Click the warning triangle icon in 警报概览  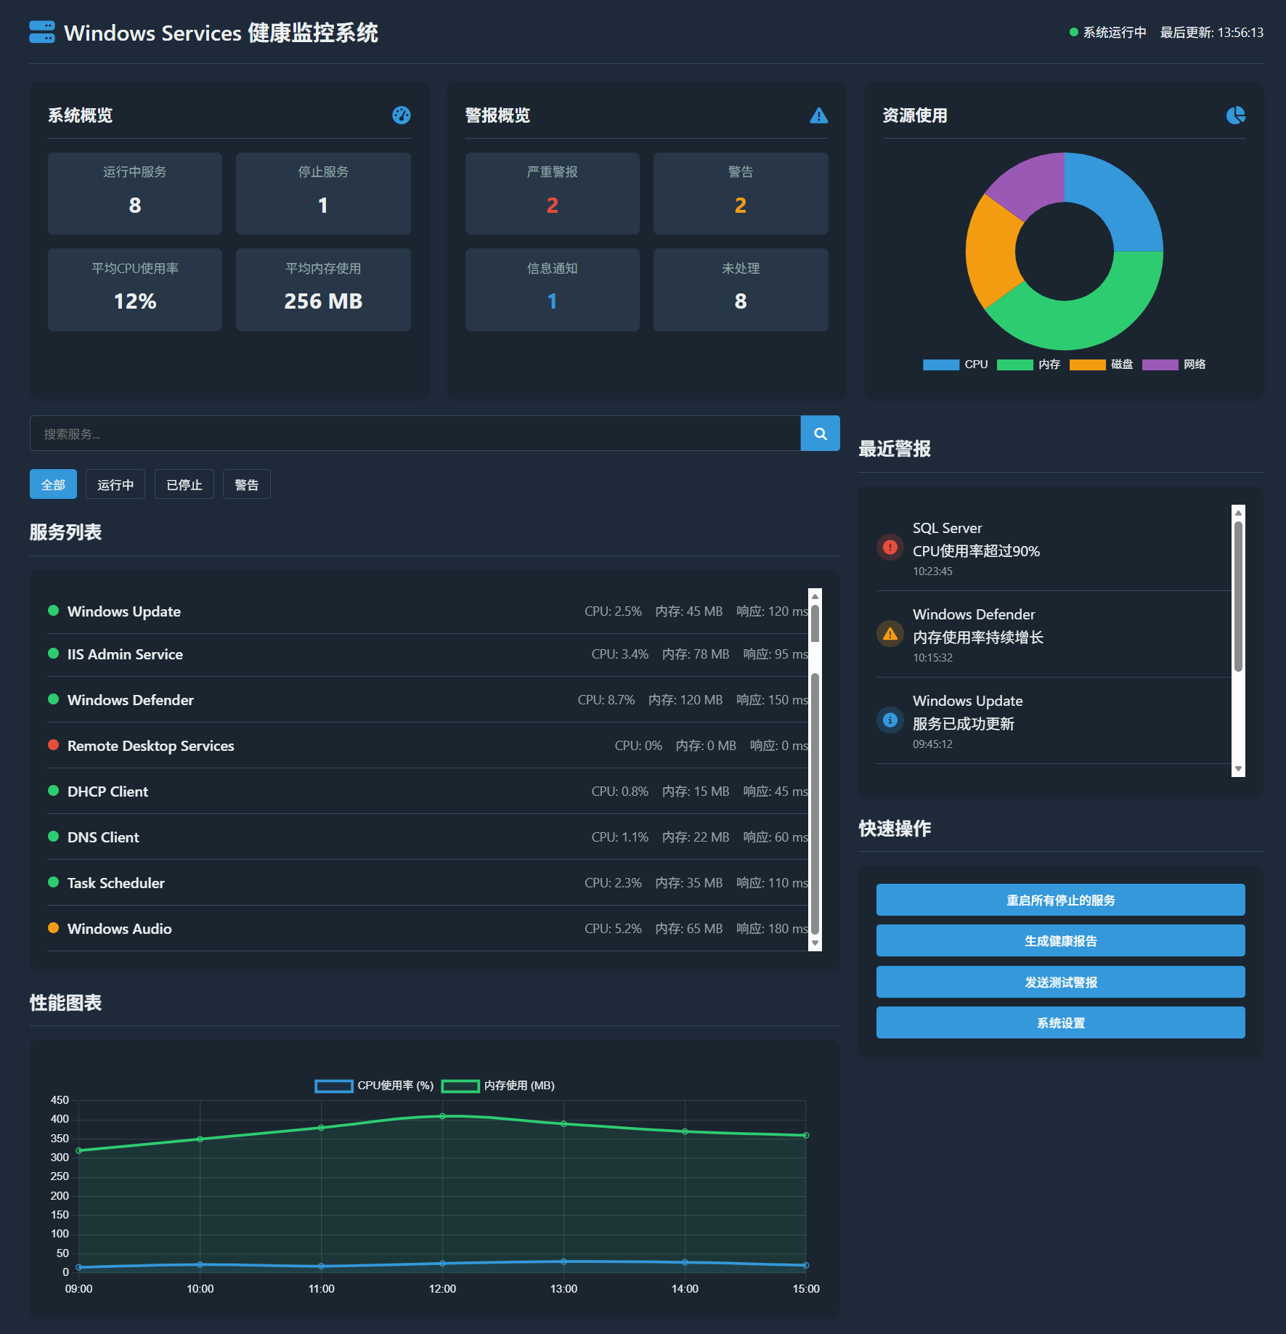pyautogui.click(x=819, y=115)
